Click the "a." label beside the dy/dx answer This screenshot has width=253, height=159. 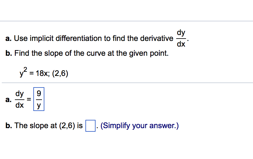click(8, 100)
